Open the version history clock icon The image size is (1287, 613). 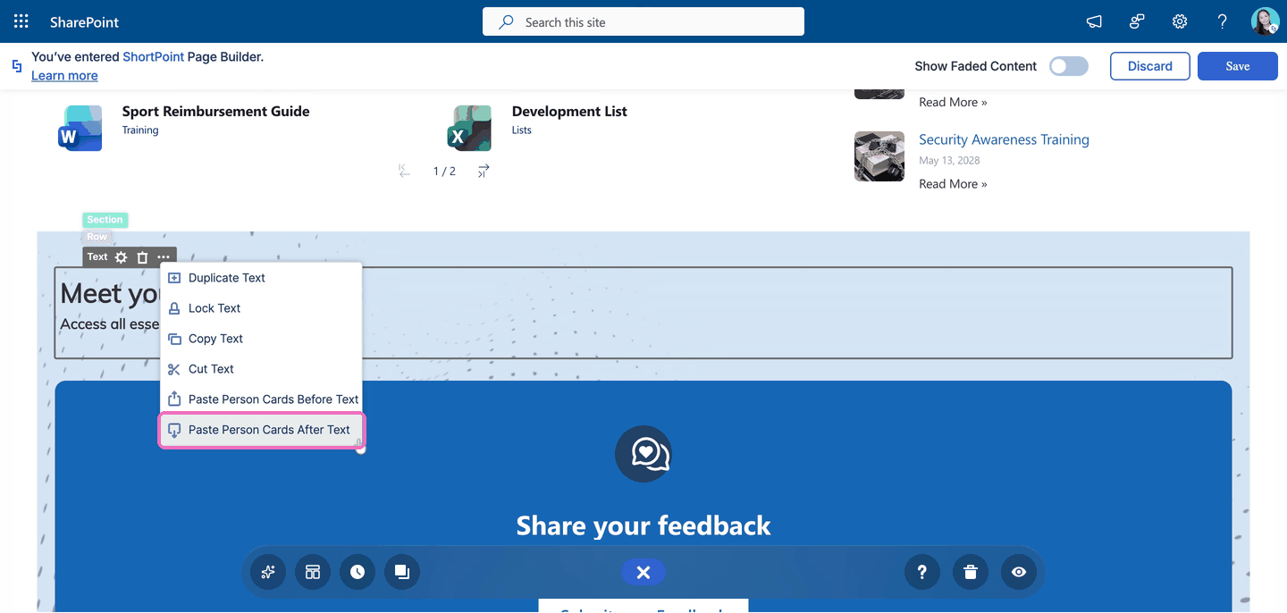(x=357, y=572)
